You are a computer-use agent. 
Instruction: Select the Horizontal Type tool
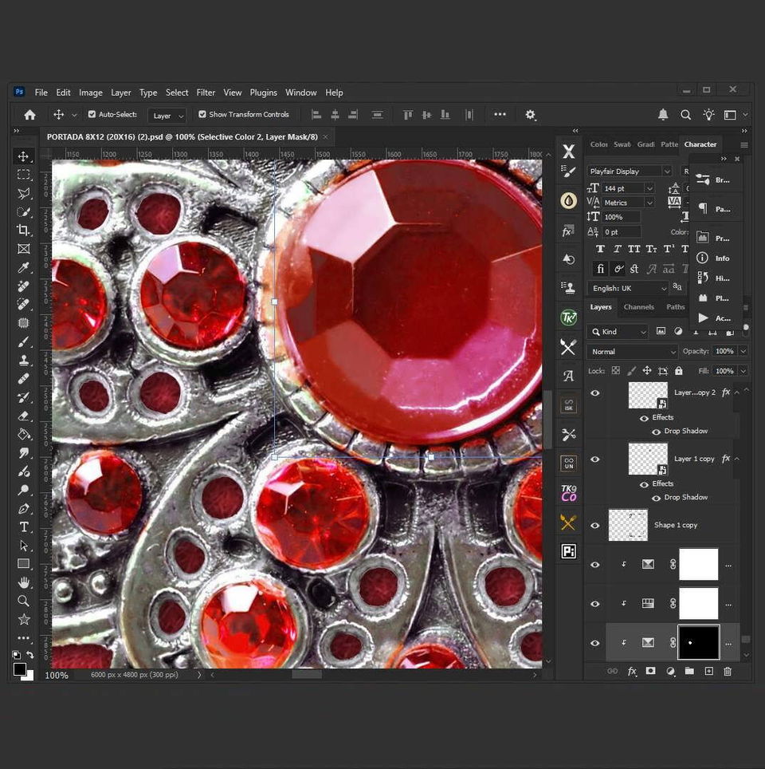(x=23, y=527)
